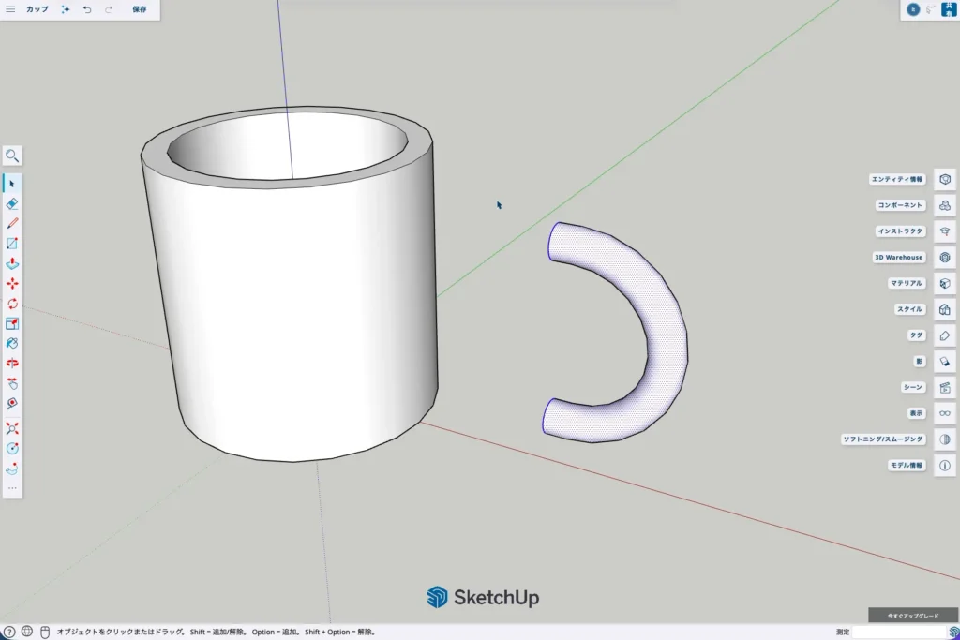Click the カップ model name
The width and height of the screenshot is (960, 640).
point(37,9)
